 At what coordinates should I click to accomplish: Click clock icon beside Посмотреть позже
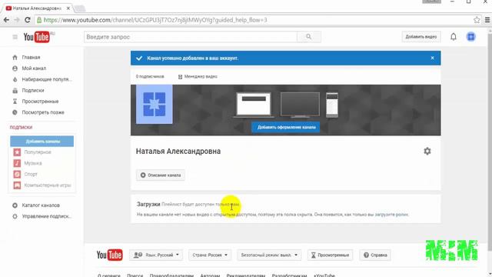[15, 112]
